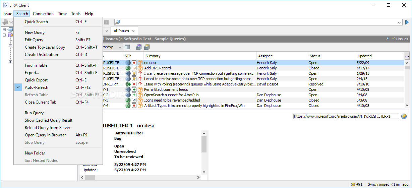Click green plus icon in 'Per artifact comment feeds' row
Screen dimensions: 412x188
(134, 89)
